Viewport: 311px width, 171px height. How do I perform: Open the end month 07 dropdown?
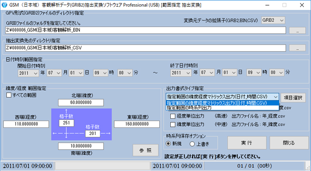pyautogui.click(x=207, y=72)
